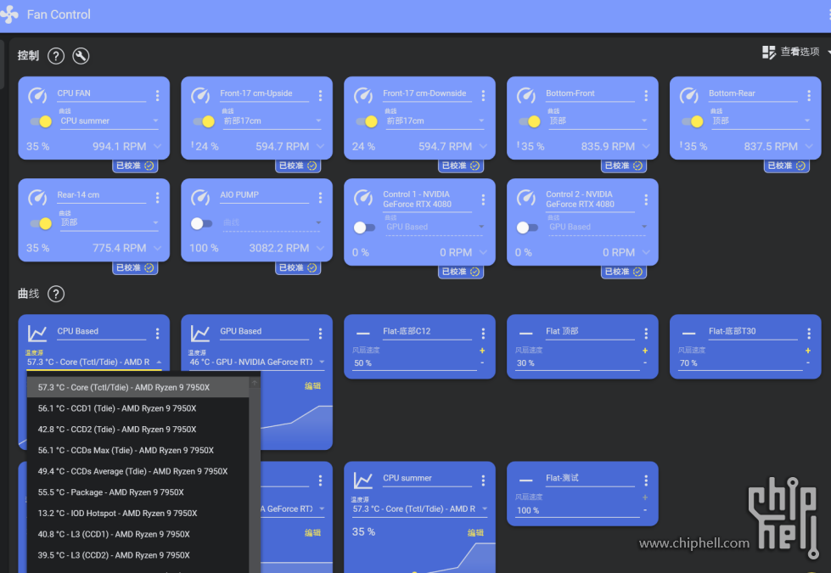Image resolution: width=831 pixels, height=573 pixels.
Task: Expand the AIO PUMP card details chevron
Action: 320,248
